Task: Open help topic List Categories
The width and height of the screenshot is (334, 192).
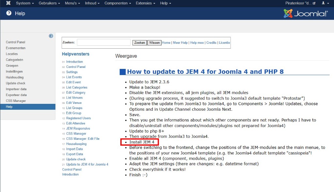Action: tap(77, 87)
